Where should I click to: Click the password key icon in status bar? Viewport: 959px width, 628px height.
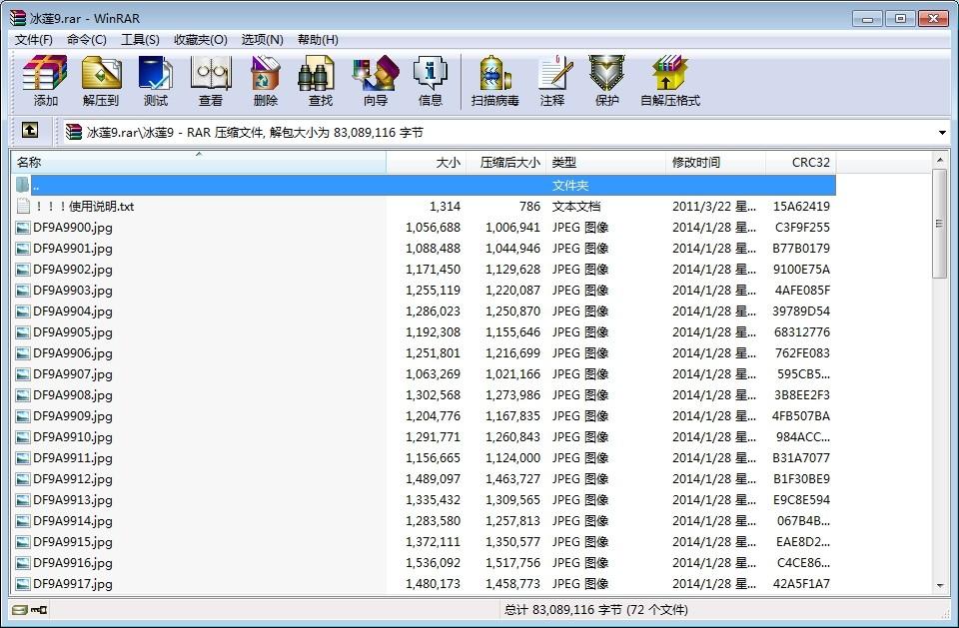pyautogui.click(x=38, y=610)
